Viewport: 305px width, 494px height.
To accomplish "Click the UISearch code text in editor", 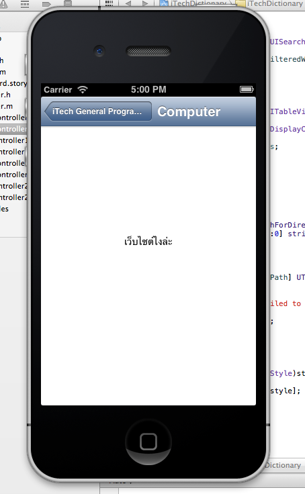I will coord(288,42).
